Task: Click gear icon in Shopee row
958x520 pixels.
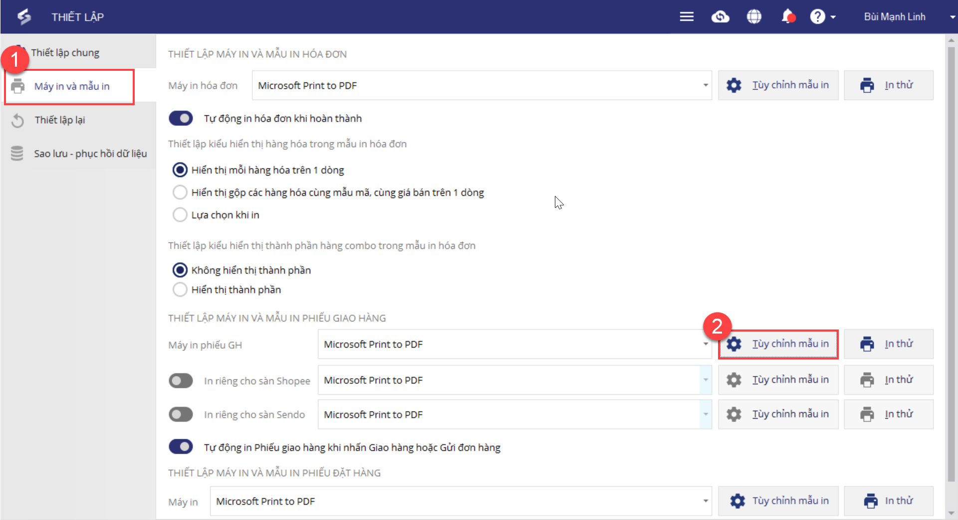Action: pyautogui.click(x=734, y=380)
